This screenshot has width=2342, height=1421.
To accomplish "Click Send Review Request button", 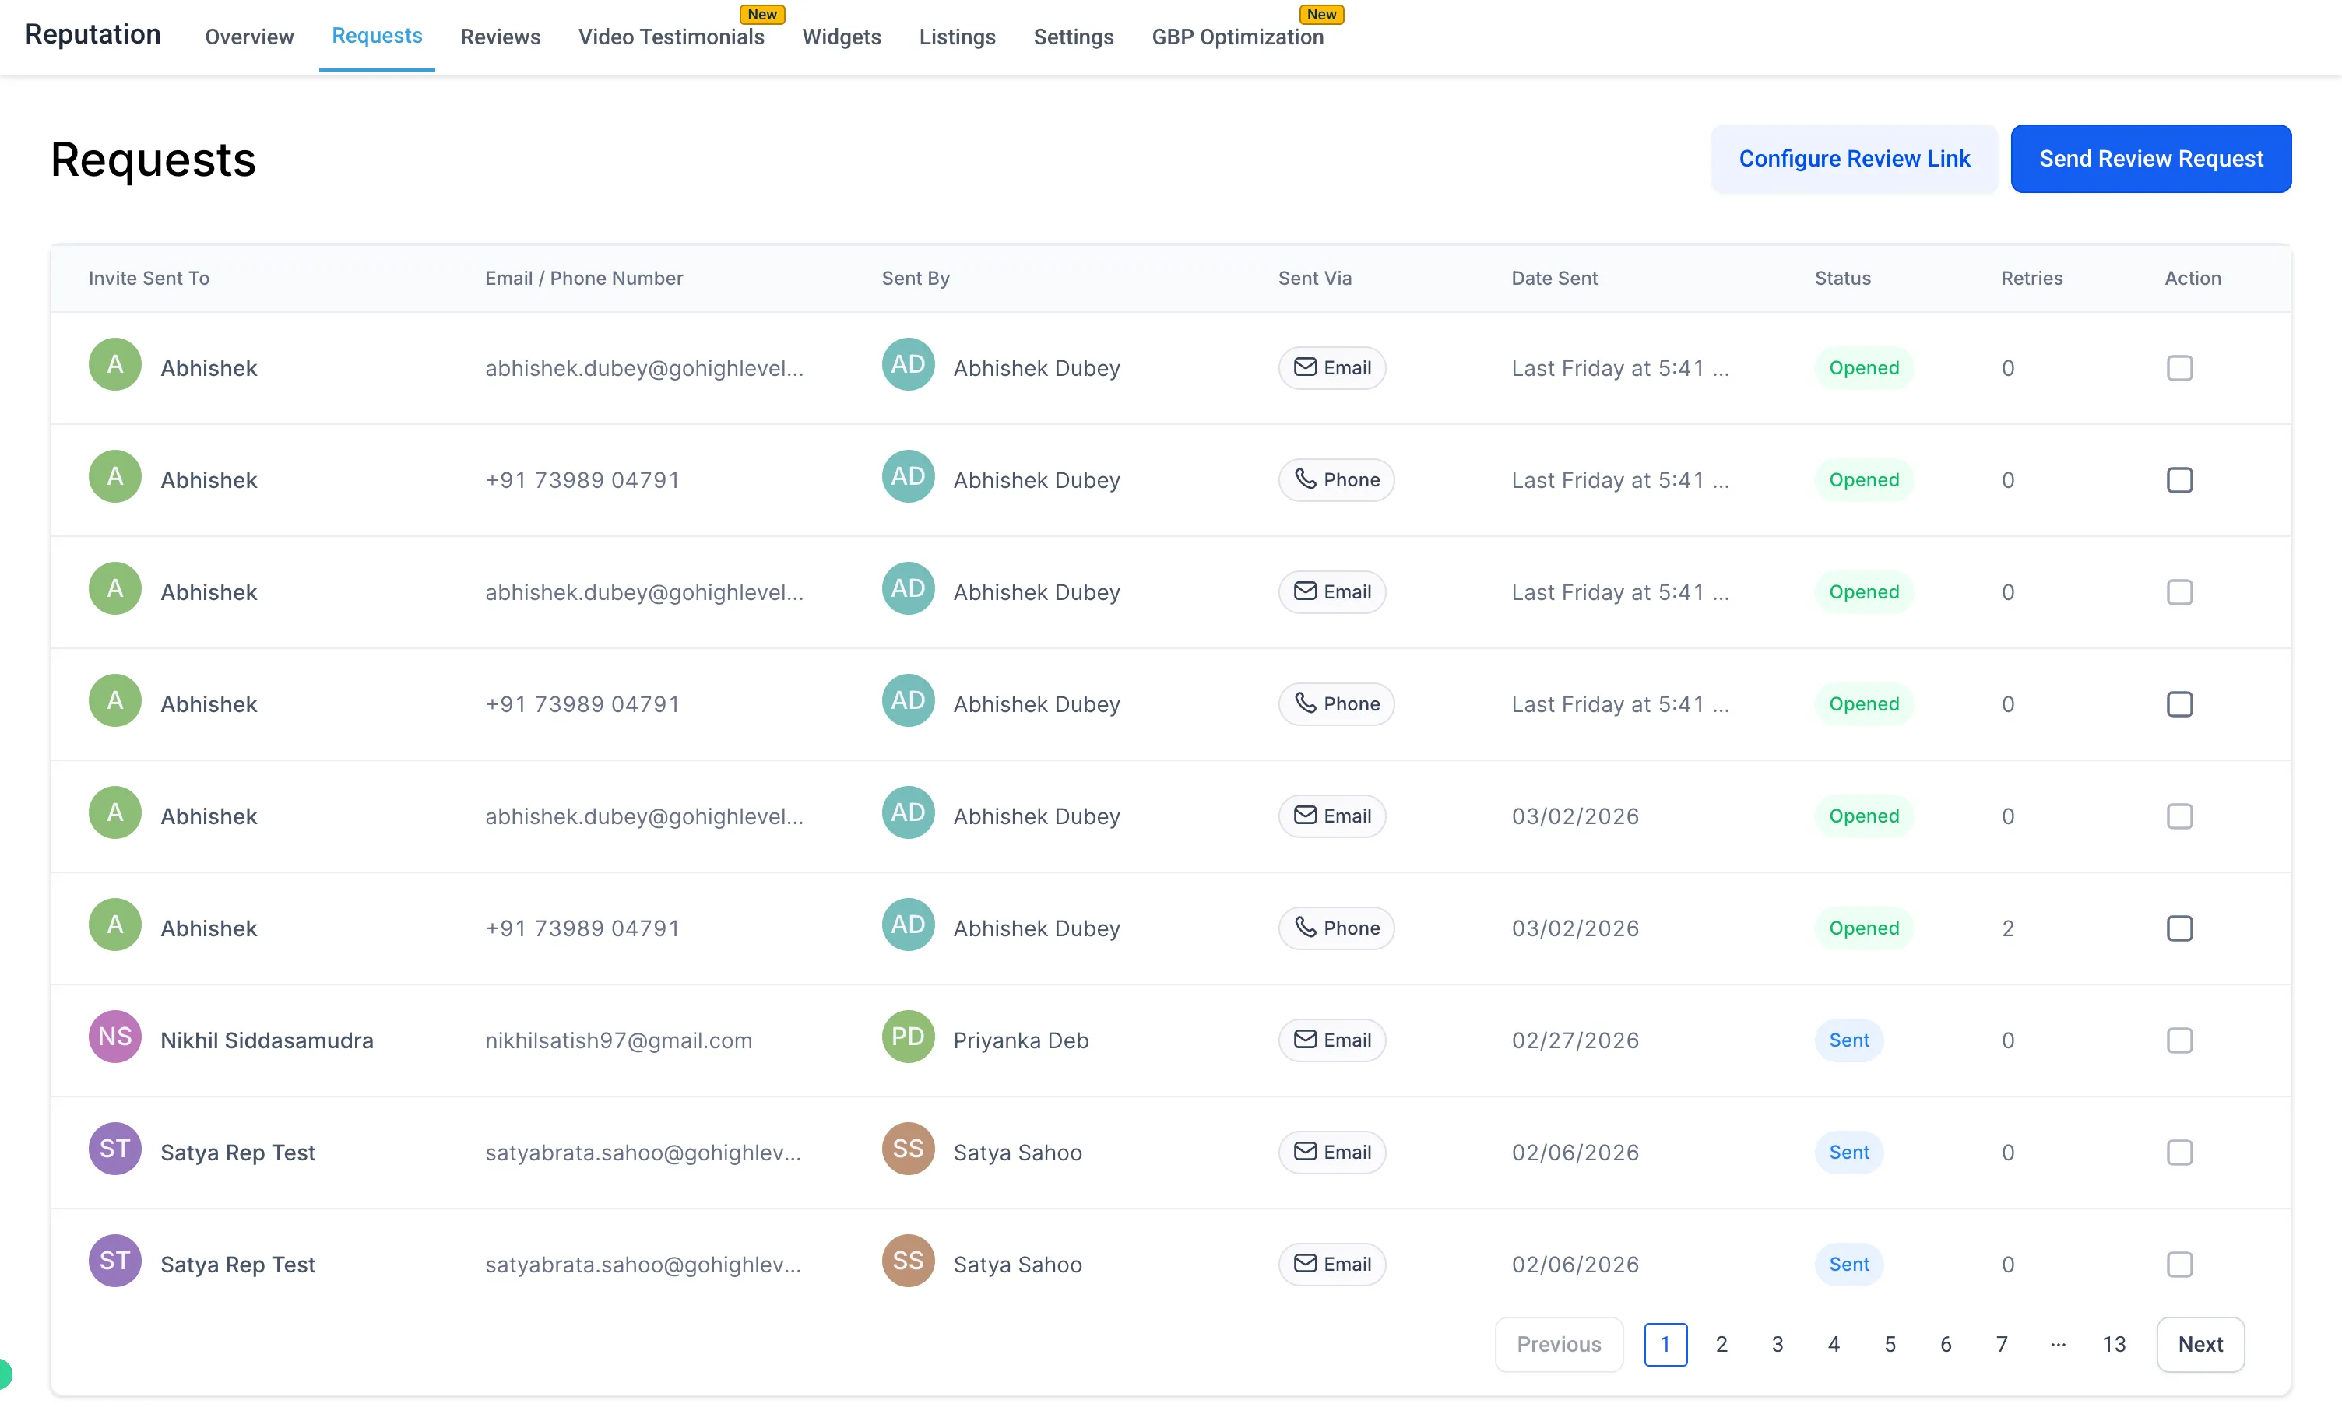I will (x=2150, y=159).
